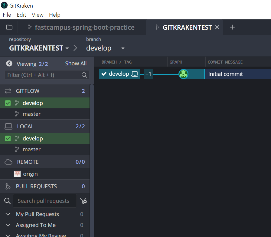The height and width of the screenshot is (237, 271).
Task: Expand the +1 additional branch labels badge
Action: pyautogui.click(x=148, y=74)
